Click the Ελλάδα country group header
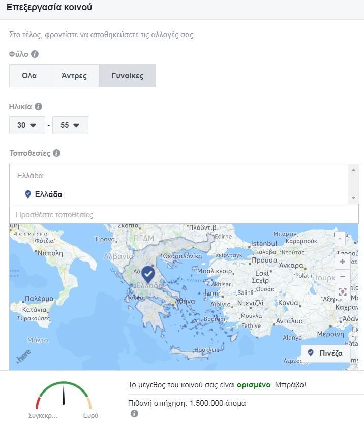The width and height of the screenshot is (364, 424). pos(30,176)
